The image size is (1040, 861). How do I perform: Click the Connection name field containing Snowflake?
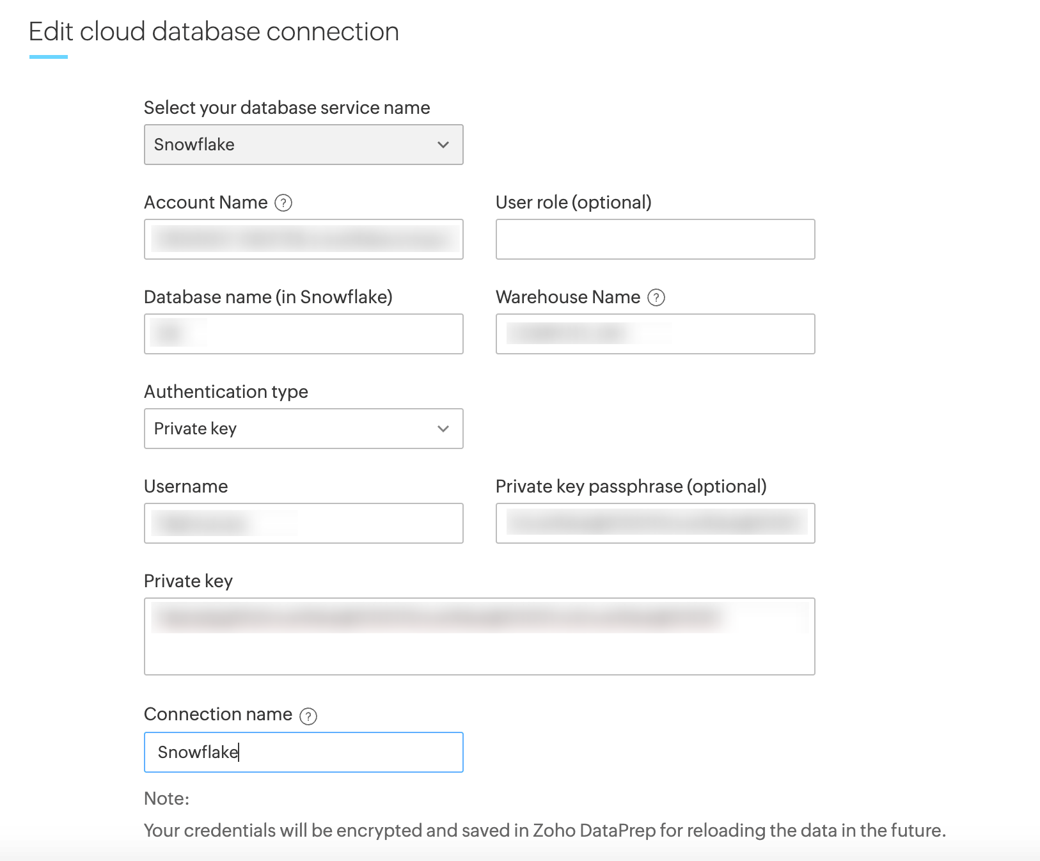303,752
